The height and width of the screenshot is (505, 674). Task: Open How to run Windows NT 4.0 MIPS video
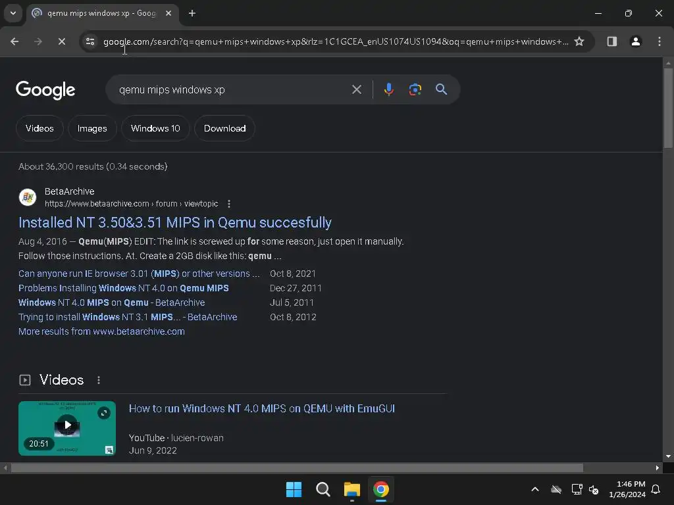coord(262,408)
